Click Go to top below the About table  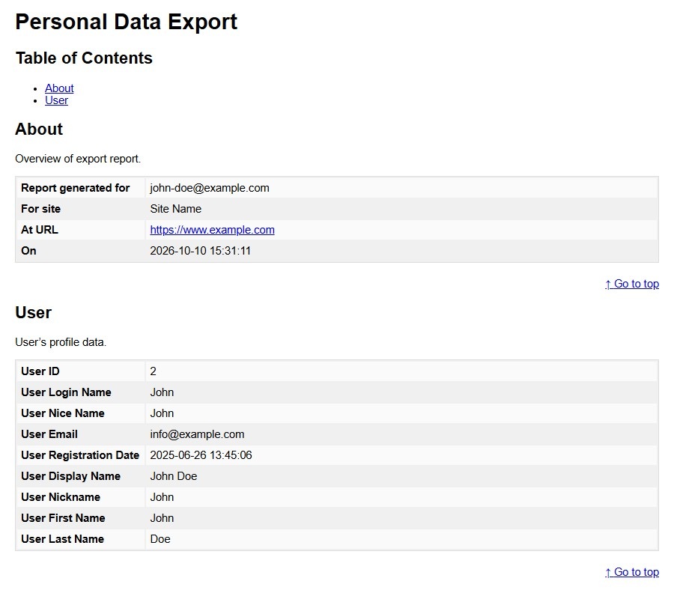click(x=632, y=284)
